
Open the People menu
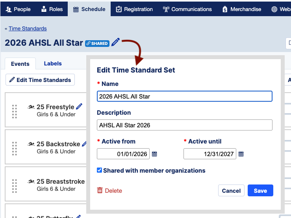tap(18, 9)
